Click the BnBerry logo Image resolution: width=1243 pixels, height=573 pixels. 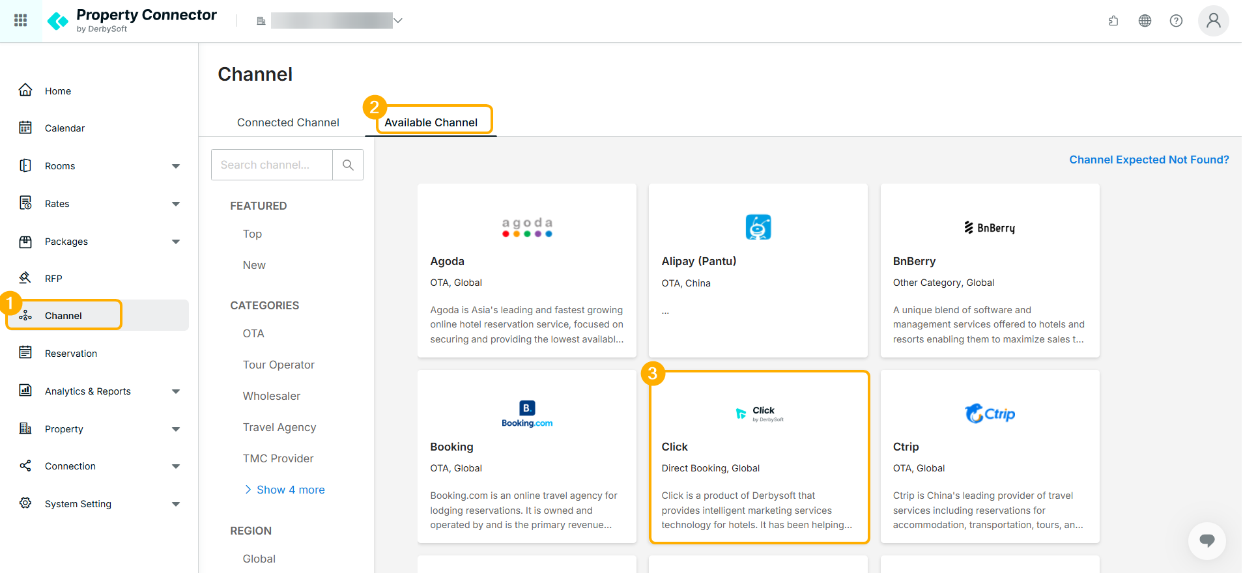click(x=990, y=227)
